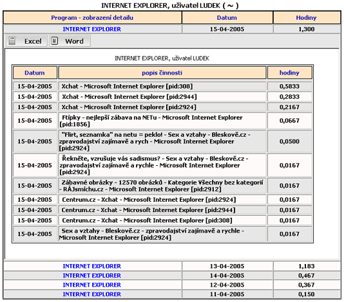Expand the INTERNET EXPLORER row for 14-04-2005
Screen dimensions: 344x302
click(x=91, y=276)
